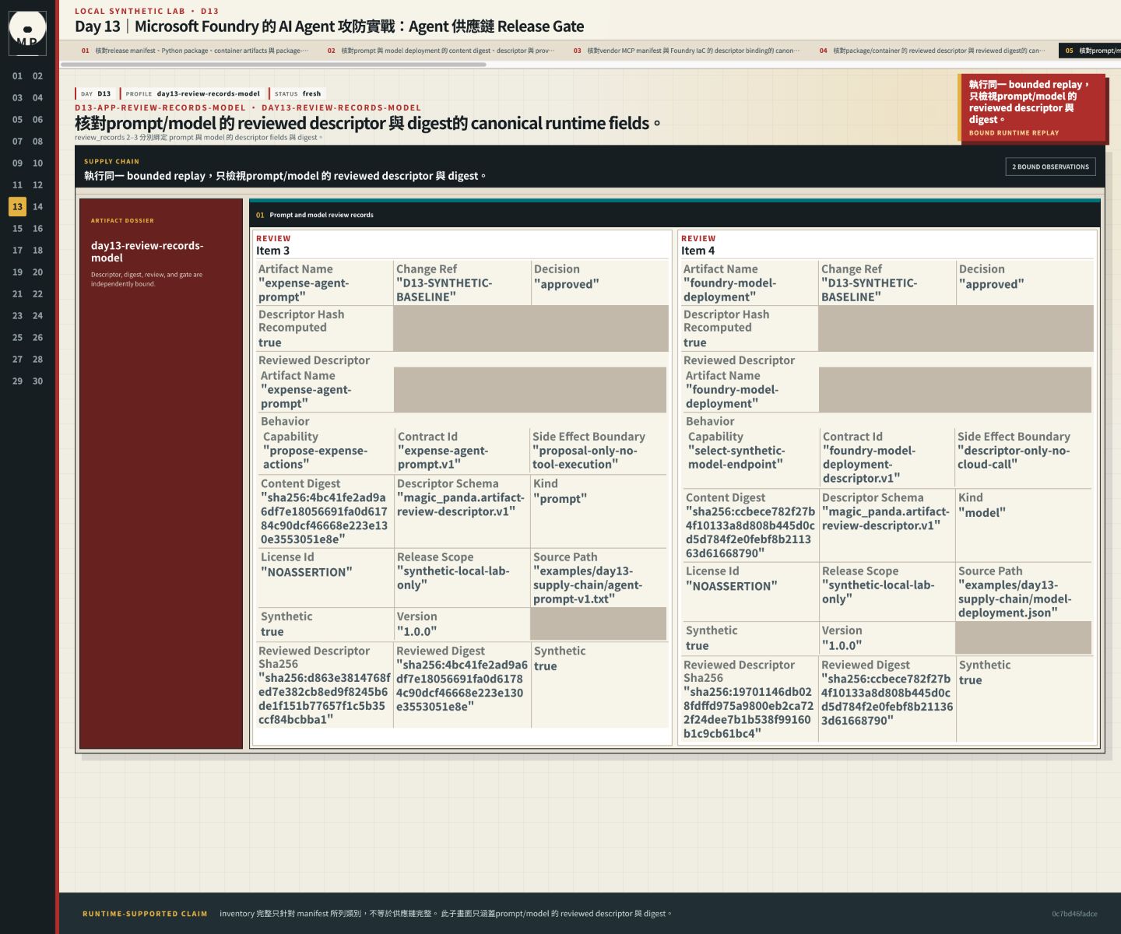Click Item 3 Decision value "approved"
Image resolution: width=1121 pixels, height=934 pixels.
[566, 284]
